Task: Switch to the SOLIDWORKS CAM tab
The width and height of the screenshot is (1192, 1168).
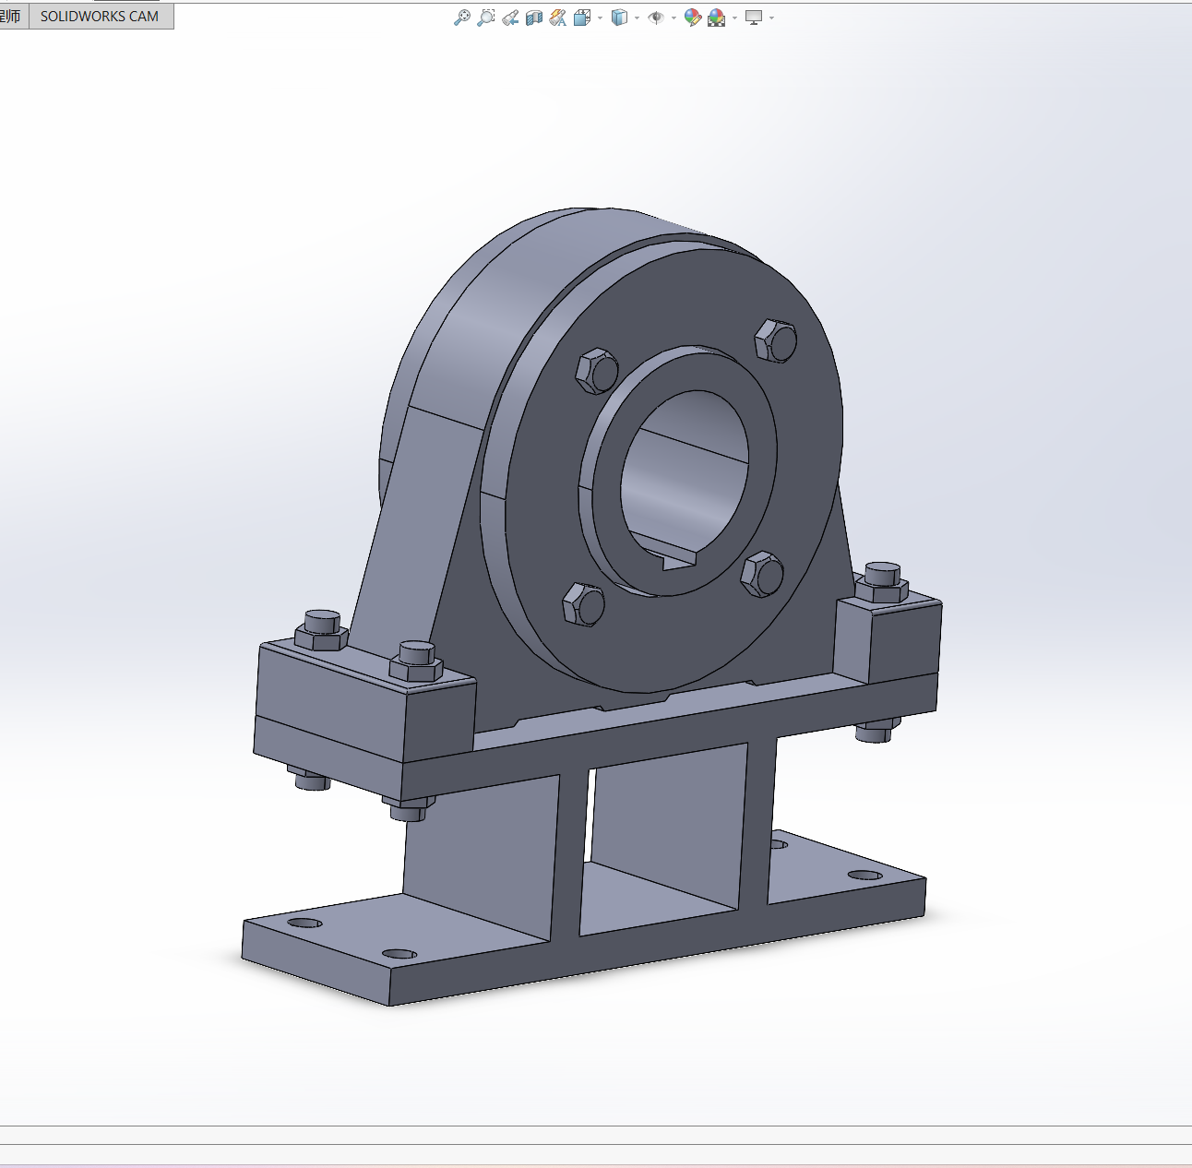Action: [100, 17]
